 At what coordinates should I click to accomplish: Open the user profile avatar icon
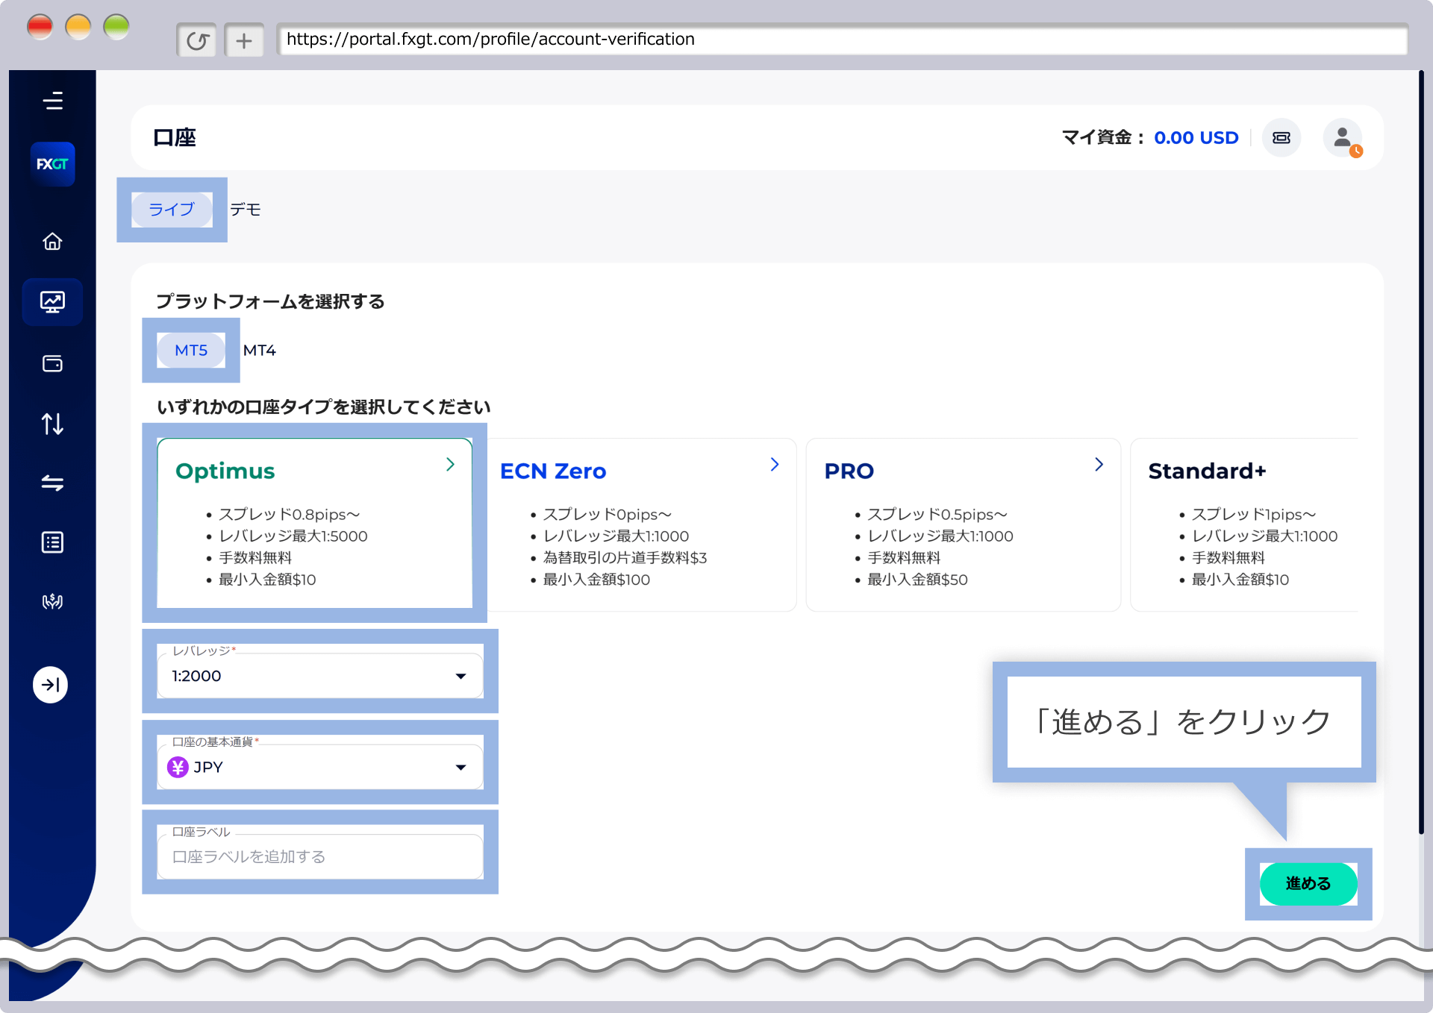(1342, 138)
